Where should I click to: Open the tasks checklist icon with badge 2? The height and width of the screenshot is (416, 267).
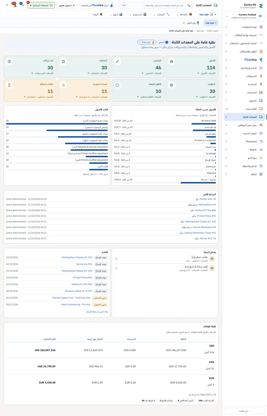(23, 5)
